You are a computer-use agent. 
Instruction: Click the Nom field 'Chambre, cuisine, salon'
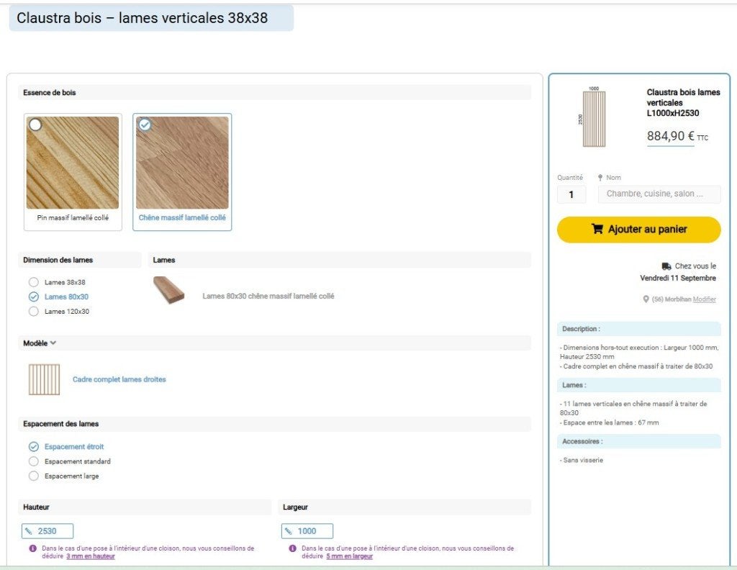coord(659,194)
